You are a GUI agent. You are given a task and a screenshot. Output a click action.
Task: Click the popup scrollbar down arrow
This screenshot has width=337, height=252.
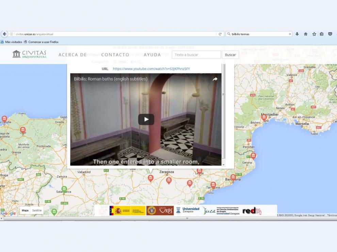[x=224, y=165]
